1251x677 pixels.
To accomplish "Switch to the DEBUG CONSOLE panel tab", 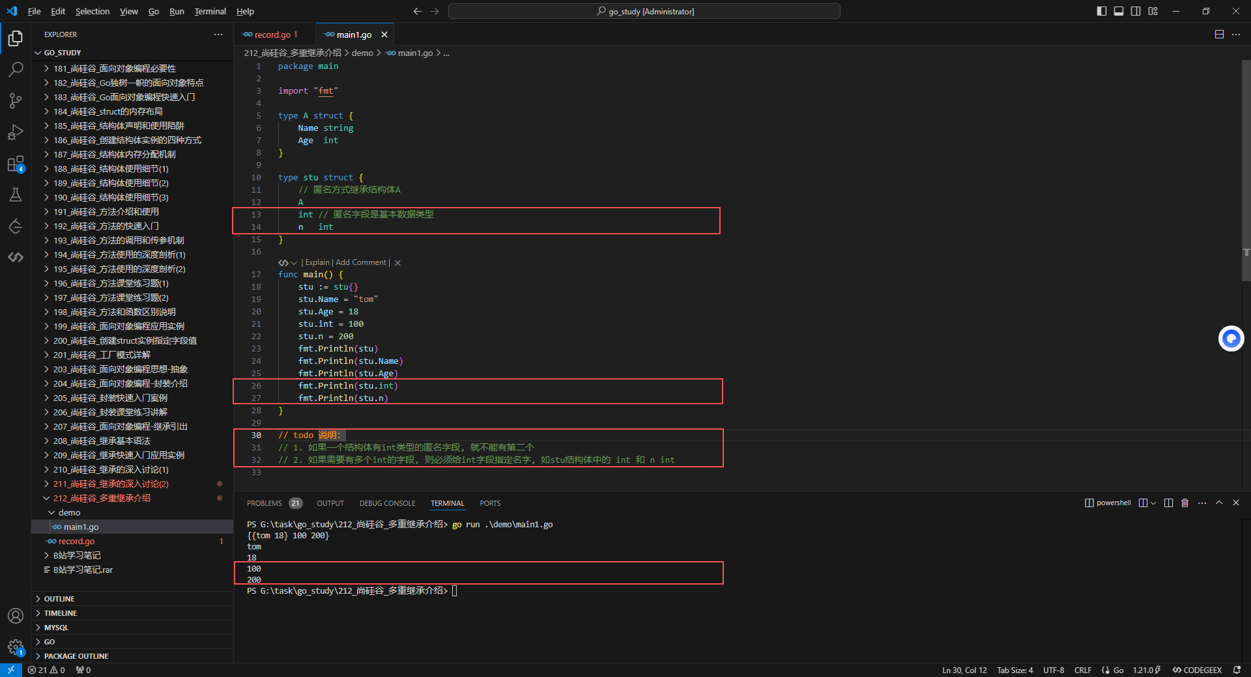I will click(x=387, y=503).
